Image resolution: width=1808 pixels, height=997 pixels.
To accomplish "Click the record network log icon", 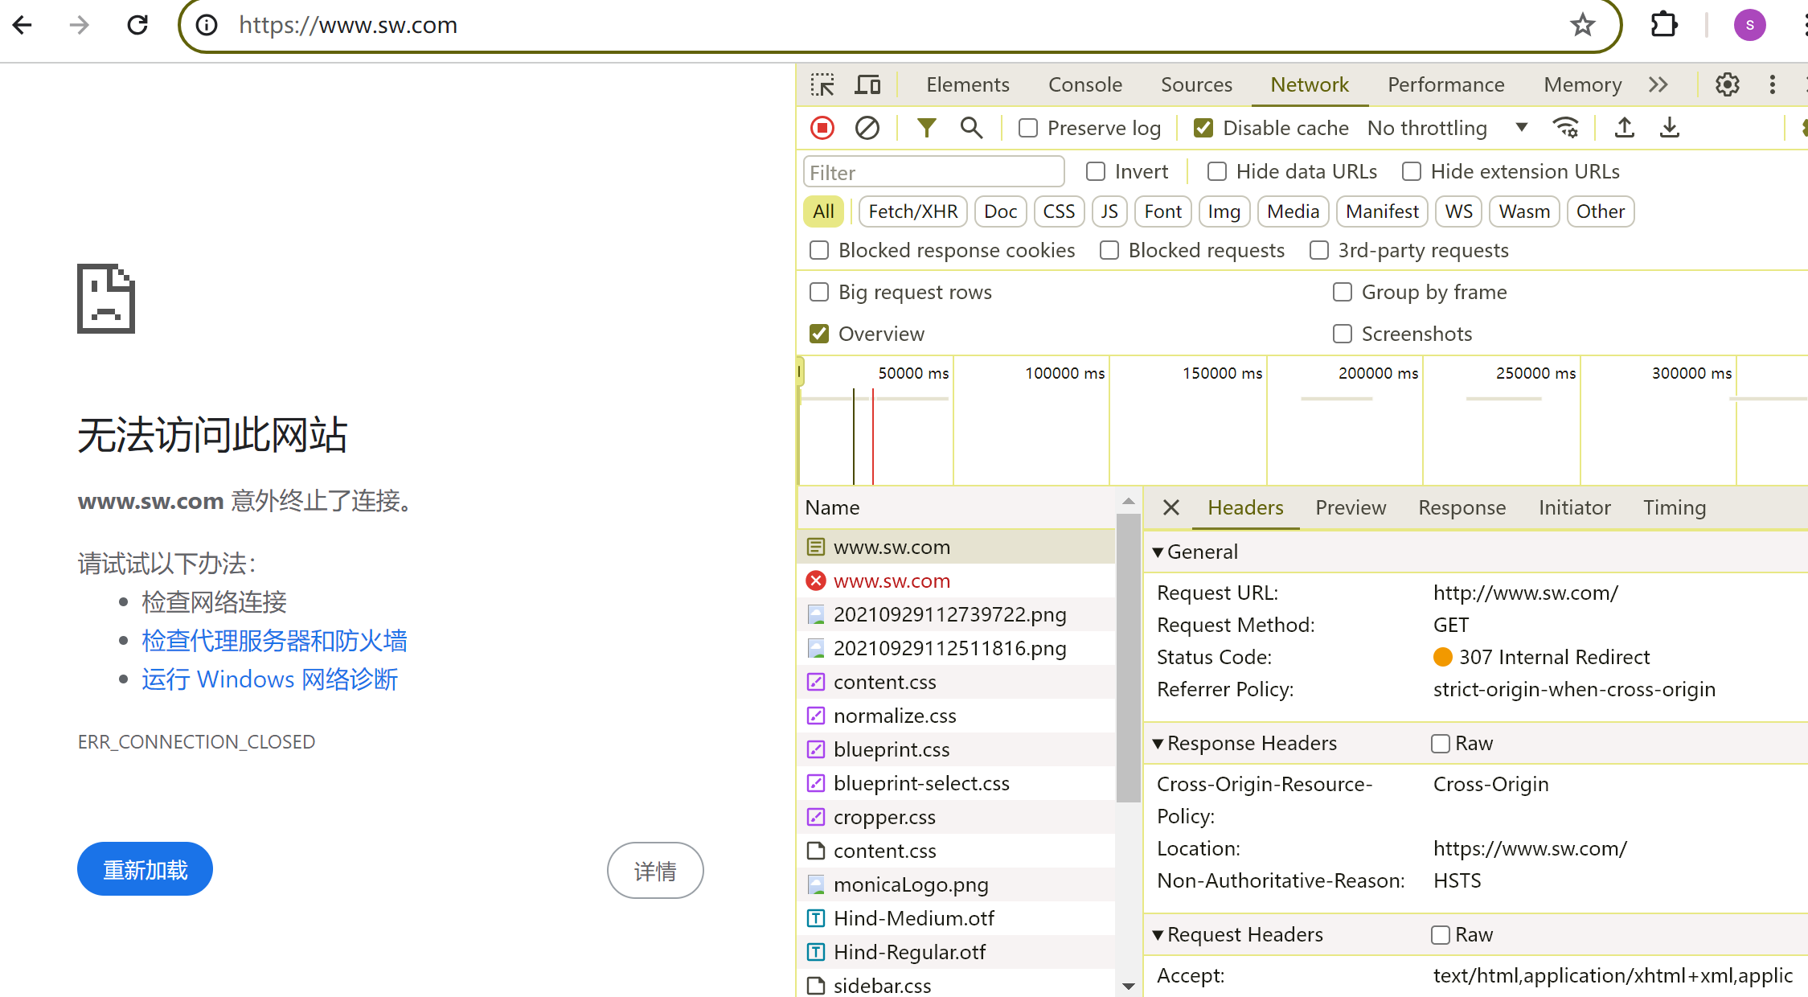I will click(x=822, y=128).
